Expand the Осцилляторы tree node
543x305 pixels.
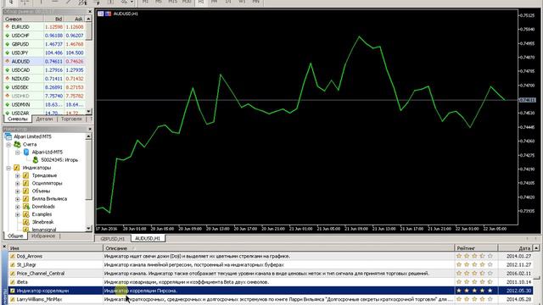pyautogui.click(x=18, y=183)
